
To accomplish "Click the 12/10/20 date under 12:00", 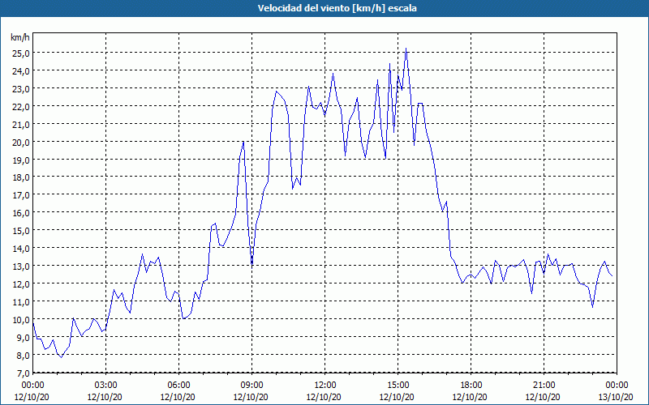I will click(x=324, y=397).
